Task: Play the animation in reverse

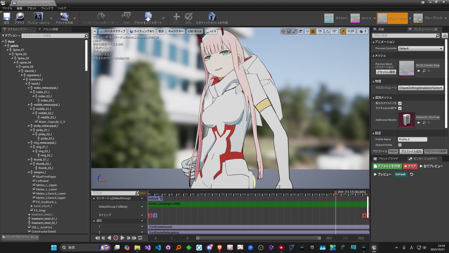Action: (109, 238)
